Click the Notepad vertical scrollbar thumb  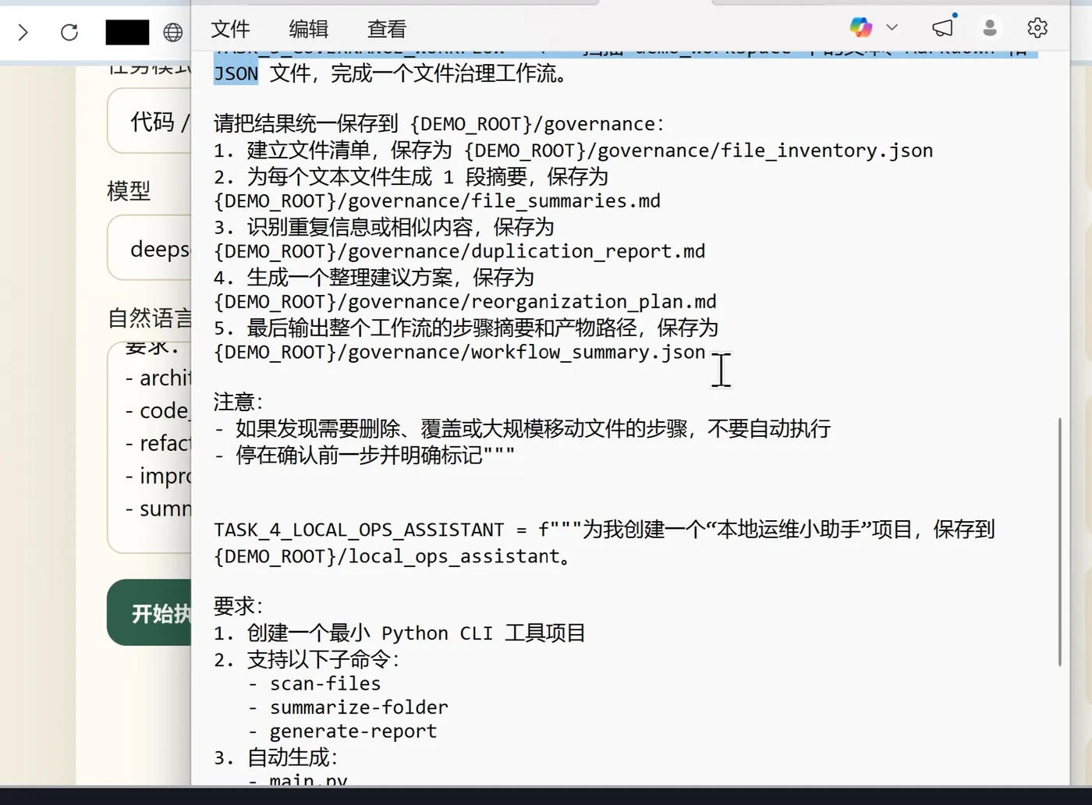click(x=1059, y=542)
